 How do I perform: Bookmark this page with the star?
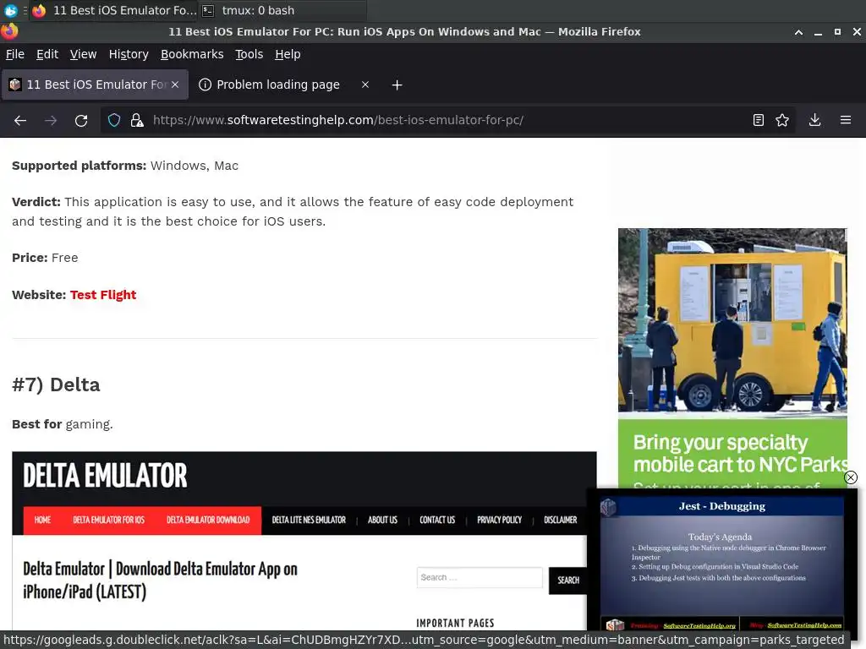pyautogui.click(x=782, y=120)
